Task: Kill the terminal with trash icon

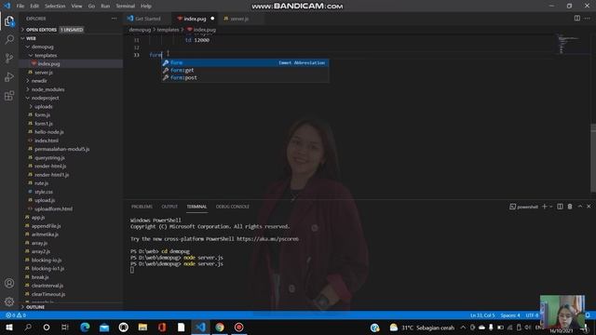Action: click(570, 207)
